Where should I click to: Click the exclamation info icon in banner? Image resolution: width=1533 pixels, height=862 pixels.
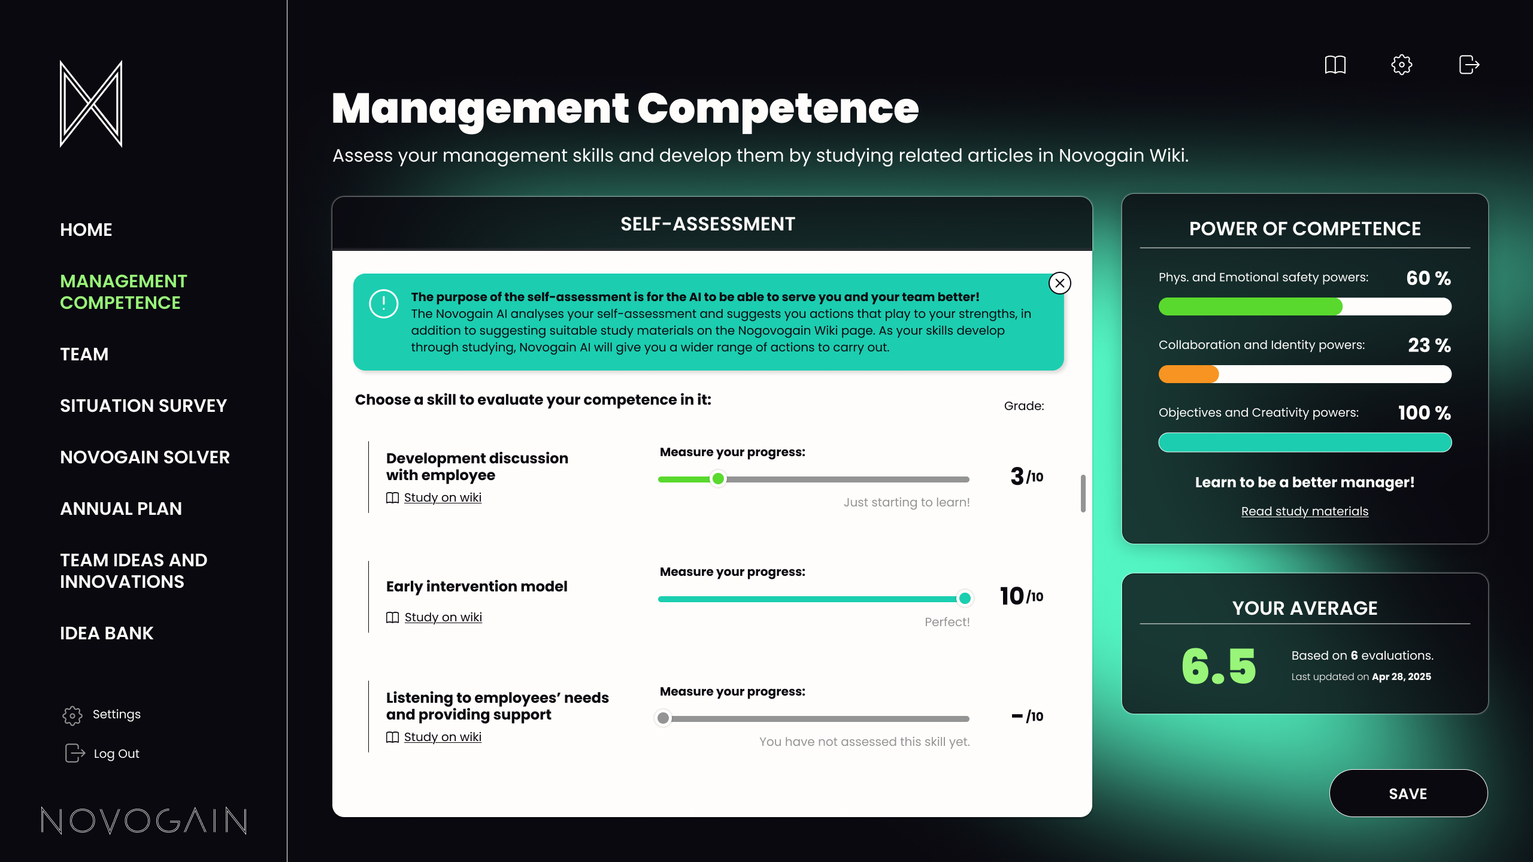[384, 304]
